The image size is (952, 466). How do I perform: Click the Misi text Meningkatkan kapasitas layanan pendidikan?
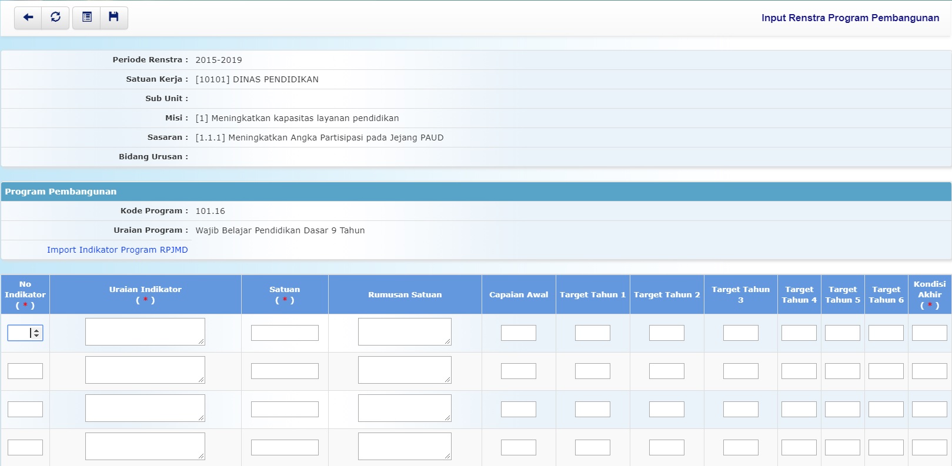click(297, 118)
